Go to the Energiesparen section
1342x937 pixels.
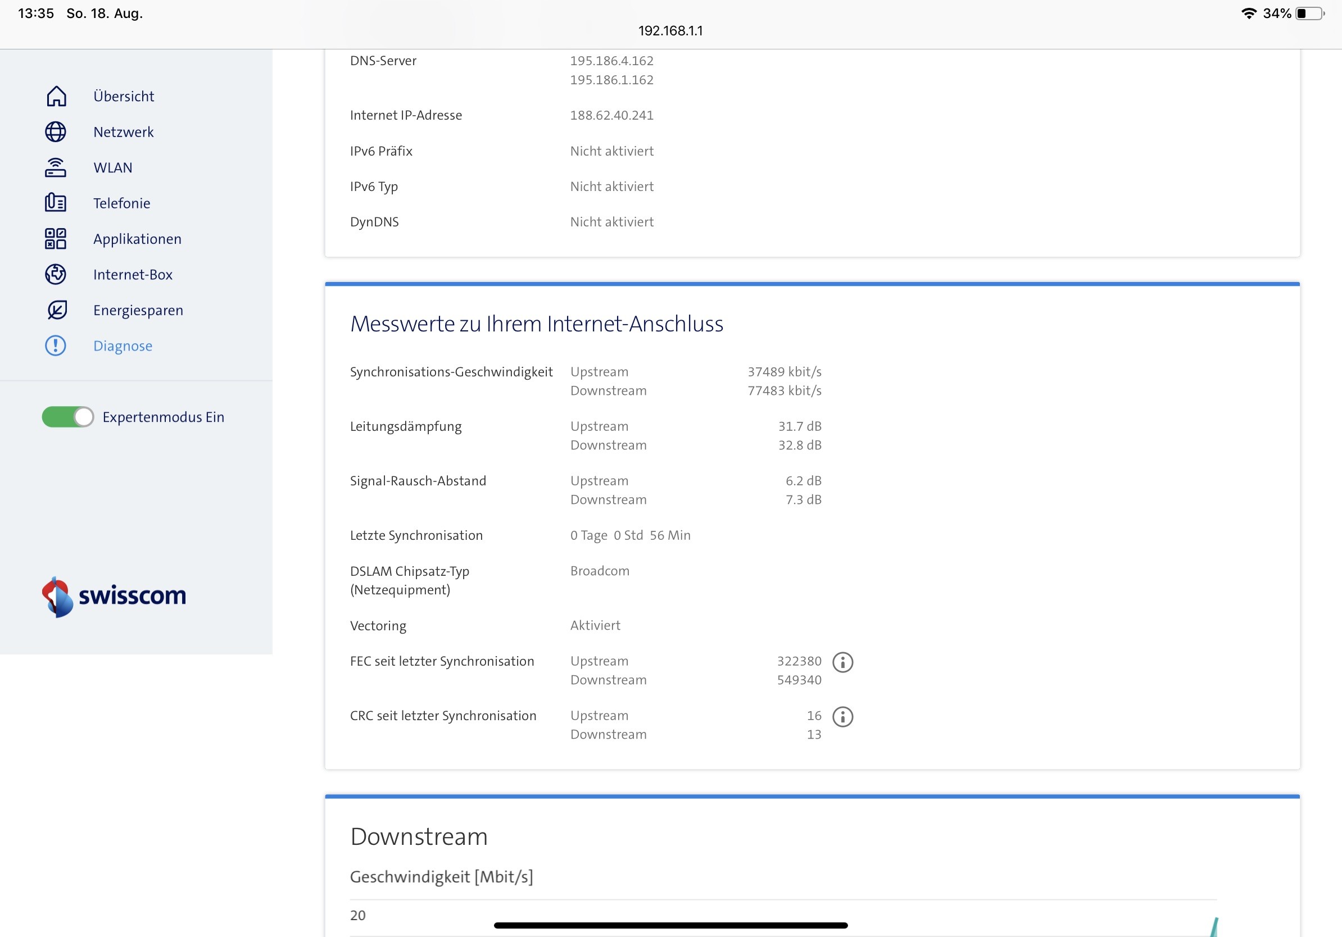(x=138, y=310)
